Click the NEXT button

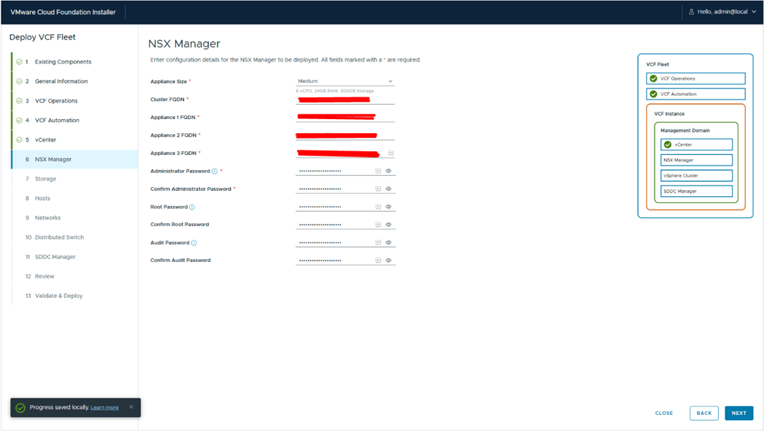point(740,414)
